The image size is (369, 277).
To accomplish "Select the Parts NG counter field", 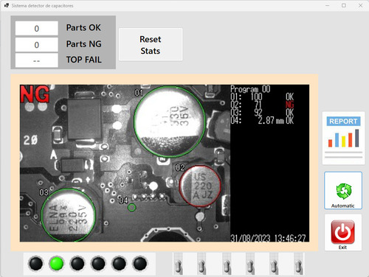I will coord(37,45).
